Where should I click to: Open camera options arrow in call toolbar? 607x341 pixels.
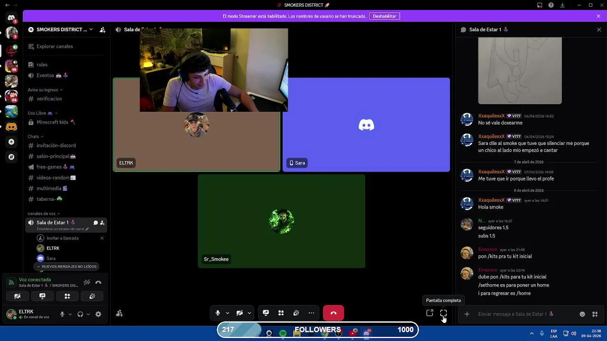click(249, 313)
